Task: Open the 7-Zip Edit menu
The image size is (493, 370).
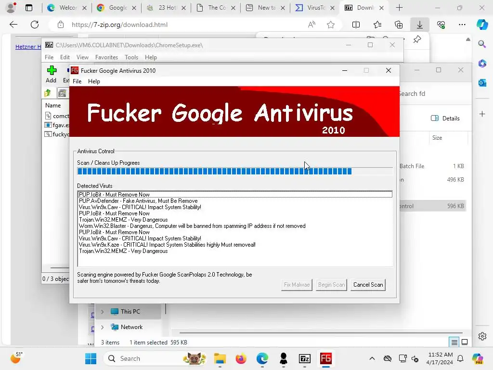Action: point(65,57)
